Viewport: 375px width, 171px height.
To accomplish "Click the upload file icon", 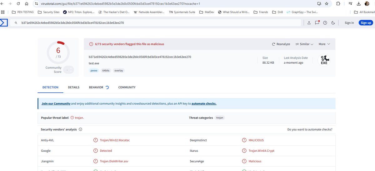I will coord(309,23).
